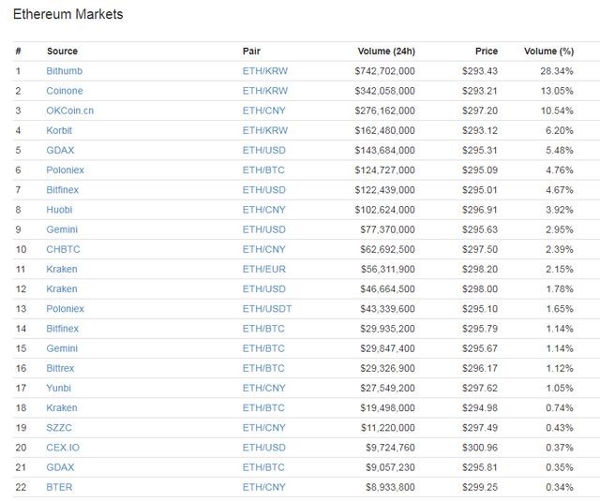Viewport: 600px width, 501px height.
Task: Sort table by Volume (%) header
Action: (548, 52)
